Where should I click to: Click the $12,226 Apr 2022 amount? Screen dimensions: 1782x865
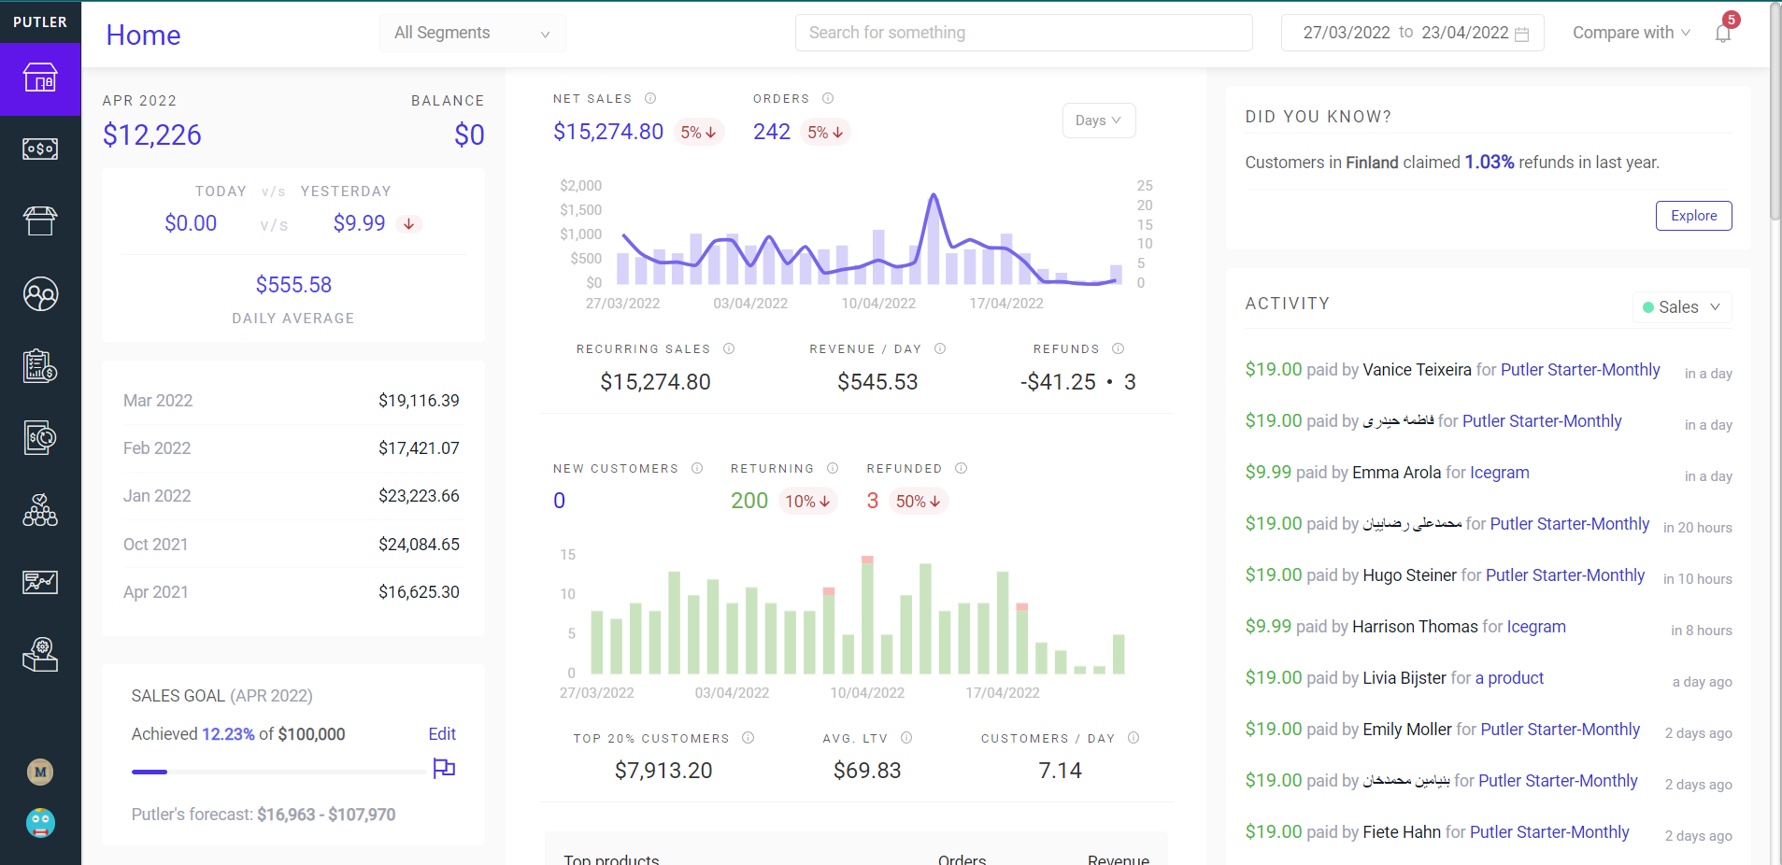[x=152, y=135]
